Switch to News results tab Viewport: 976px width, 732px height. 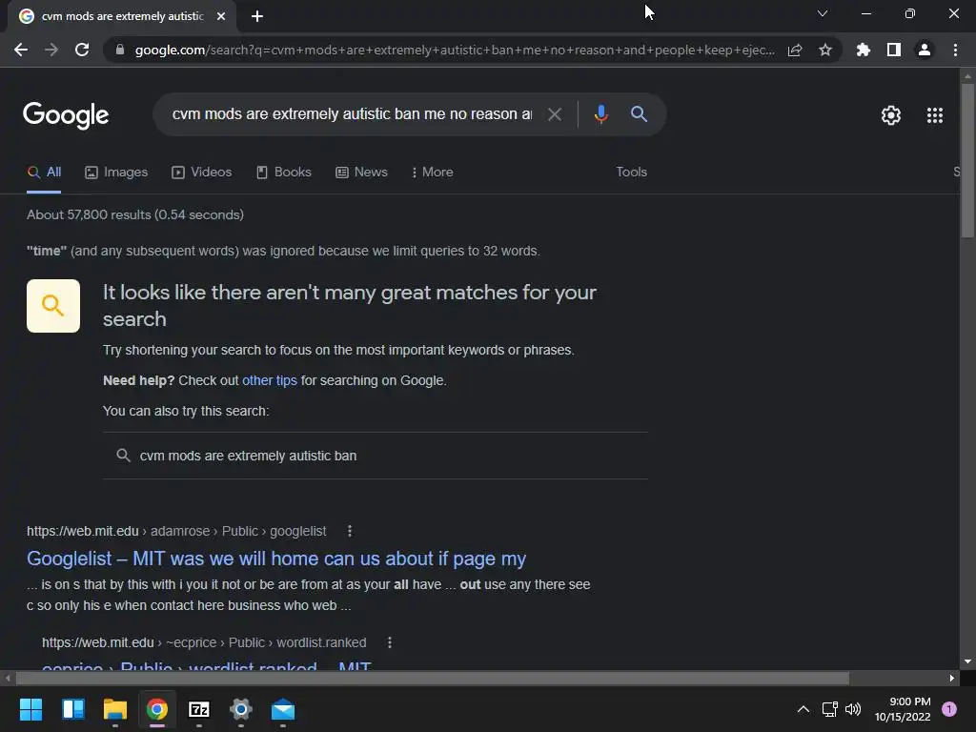pyautogui.click(x=361, y=173)
